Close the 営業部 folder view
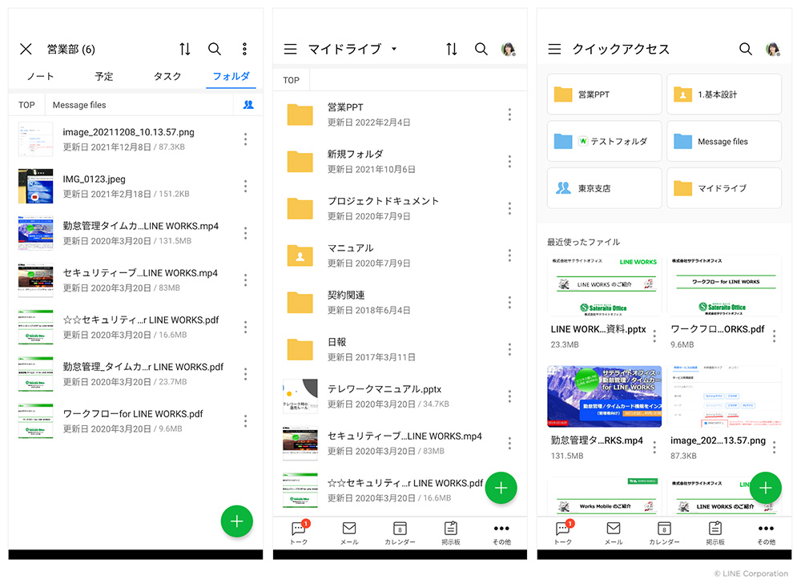This screenshot has height=583, width=801. (26, 49)
